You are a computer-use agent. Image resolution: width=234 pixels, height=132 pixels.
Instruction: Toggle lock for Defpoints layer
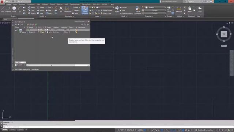(43, 32)
